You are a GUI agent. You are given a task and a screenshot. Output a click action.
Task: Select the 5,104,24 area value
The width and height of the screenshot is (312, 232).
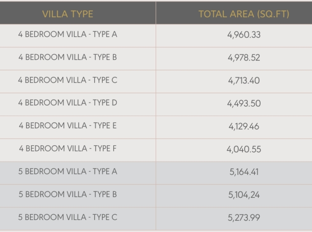click(x=244, y=195)
